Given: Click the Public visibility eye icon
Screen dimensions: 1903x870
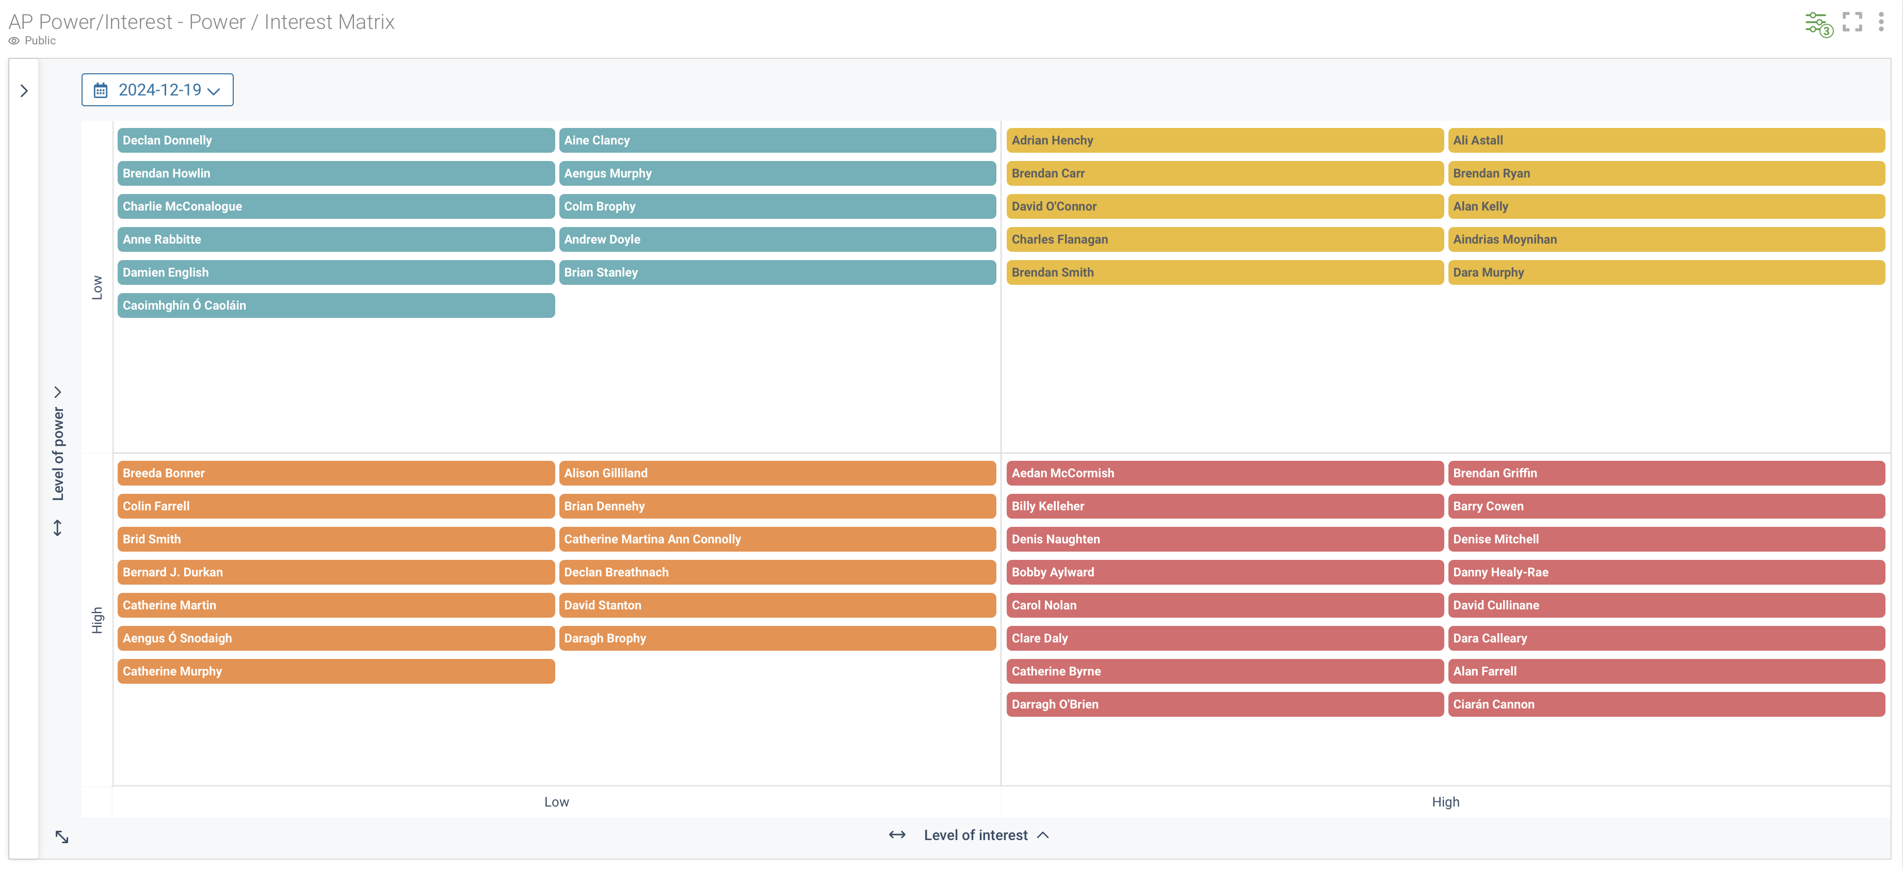Looking at the screenshot, I should point(14,41).
